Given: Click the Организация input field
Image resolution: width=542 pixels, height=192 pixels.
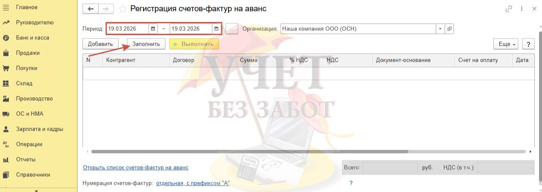Looking at the screenshot, I should coord(358,29).
